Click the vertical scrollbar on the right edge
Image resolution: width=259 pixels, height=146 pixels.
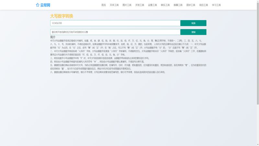coord(258,73)
